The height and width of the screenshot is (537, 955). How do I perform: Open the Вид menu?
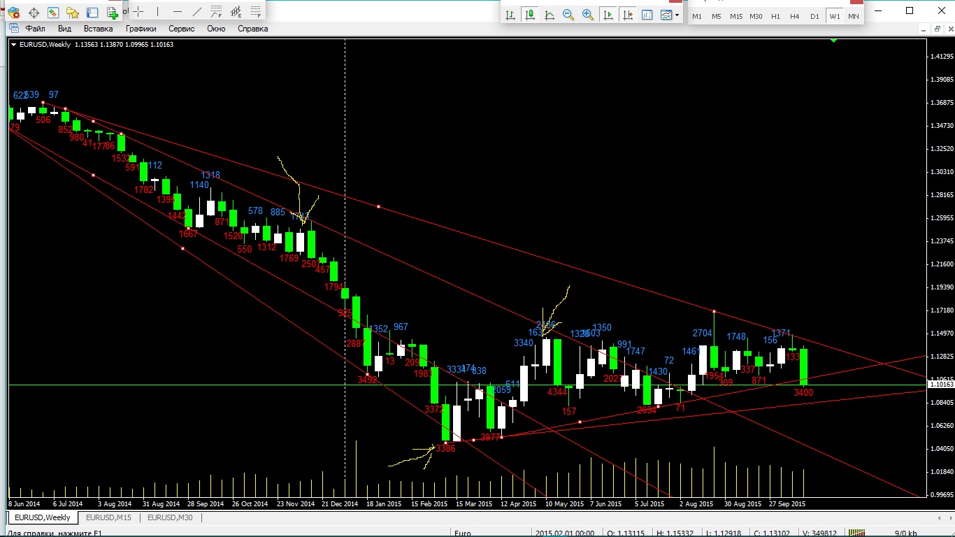coord(64,29)
